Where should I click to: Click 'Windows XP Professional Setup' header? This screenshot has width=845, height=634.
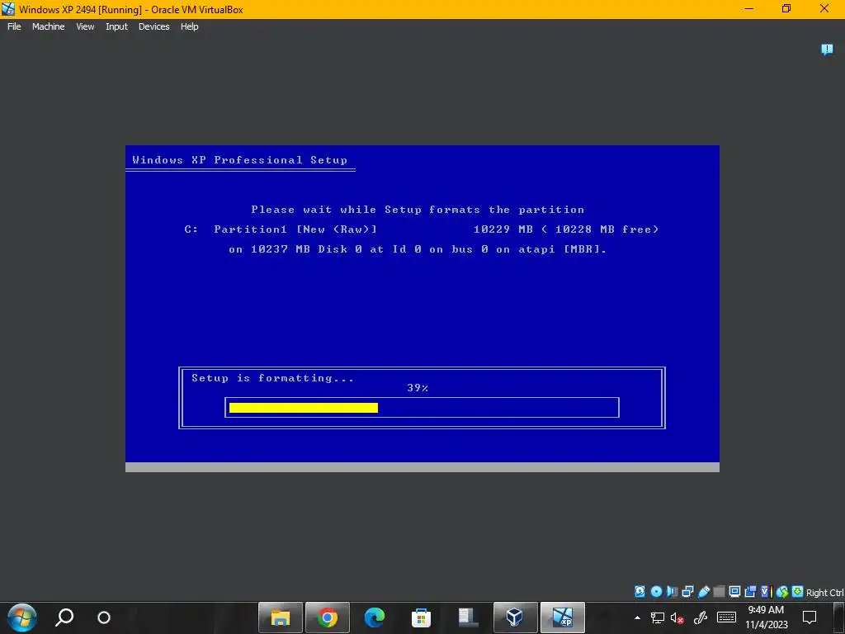click(240, 160)
